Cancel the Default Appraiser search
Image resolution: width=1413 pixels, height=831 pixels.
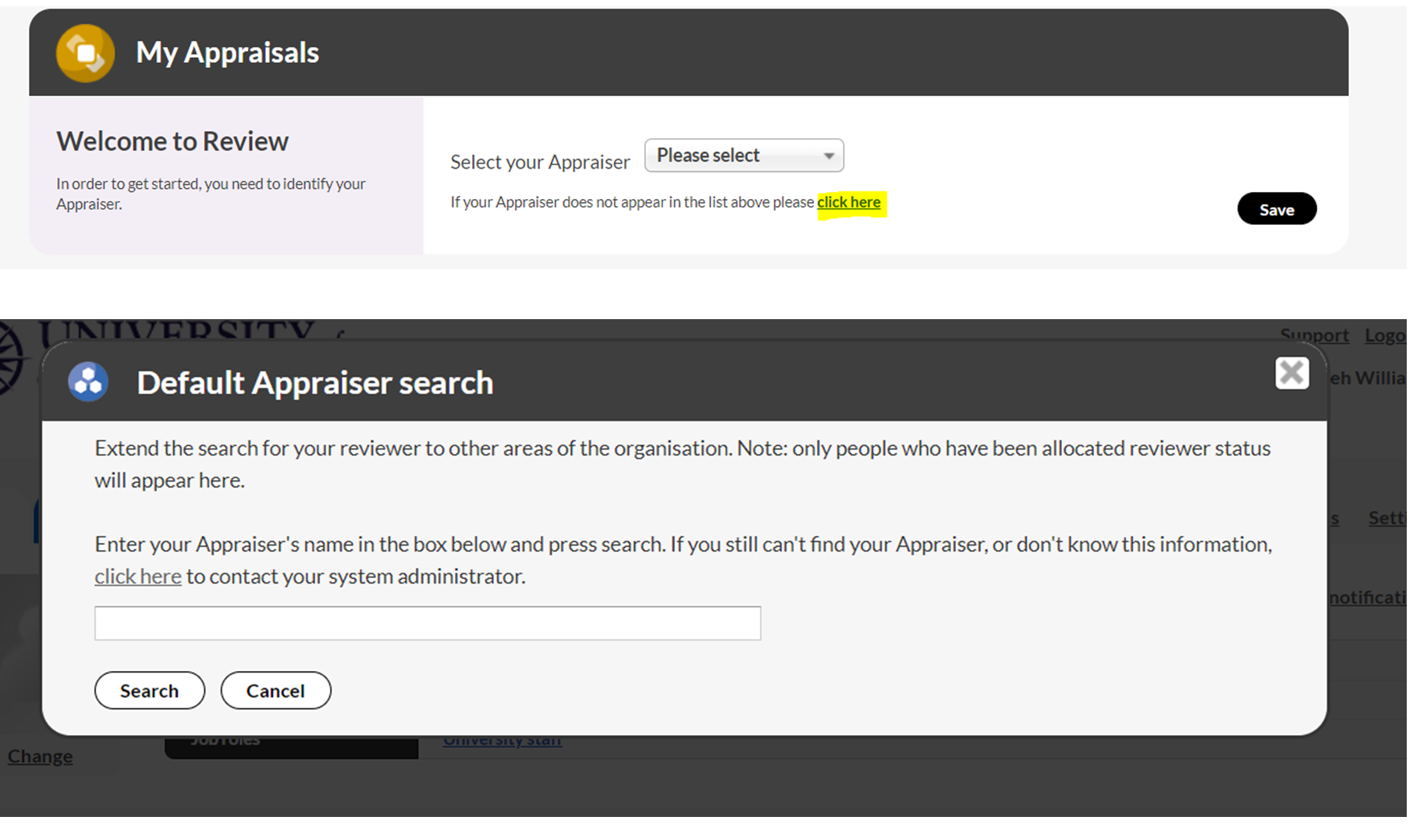pos(275,691)
